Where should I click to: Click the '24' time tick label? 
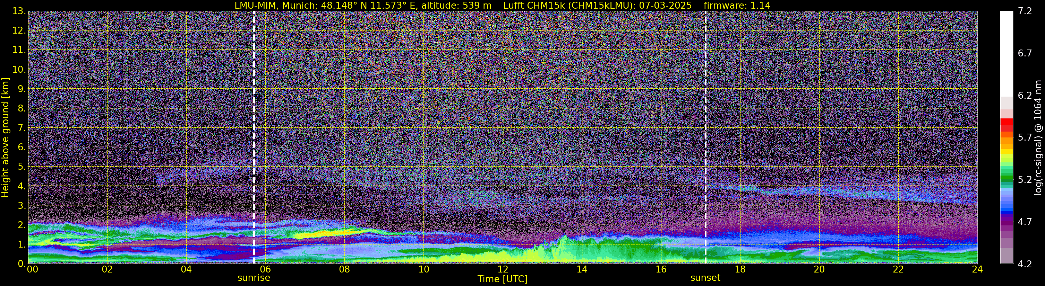(977, 269)
